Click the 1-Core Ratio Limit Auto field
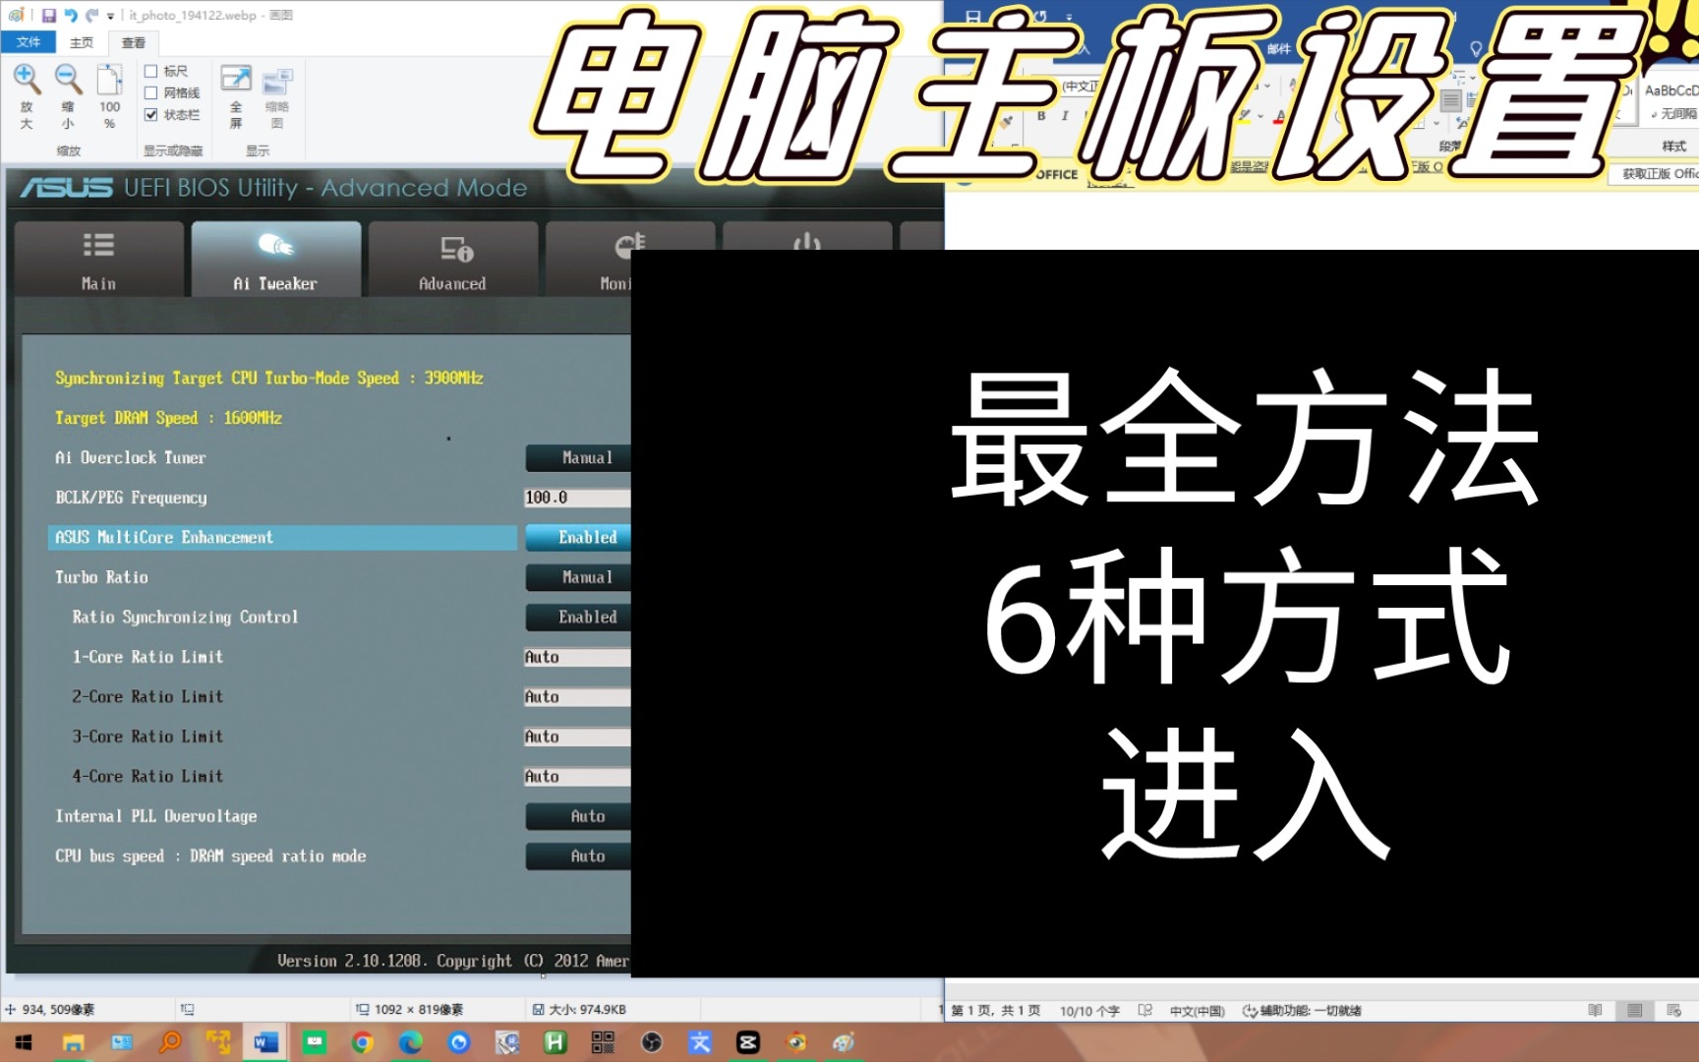 pos(577,657)
